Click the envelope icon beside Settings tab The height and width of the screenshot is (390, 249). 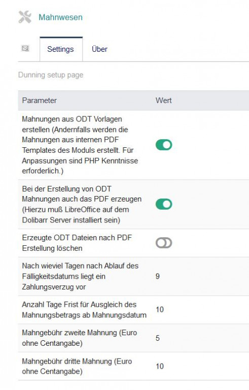click(x=25, y=48)
